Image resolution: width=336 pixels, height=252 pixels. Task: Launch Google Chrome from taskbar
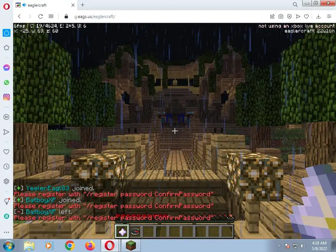70,245
